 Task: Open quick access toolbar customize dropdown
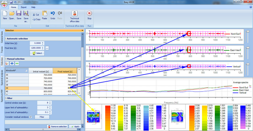pyautogui.click(x=25, y=2)
